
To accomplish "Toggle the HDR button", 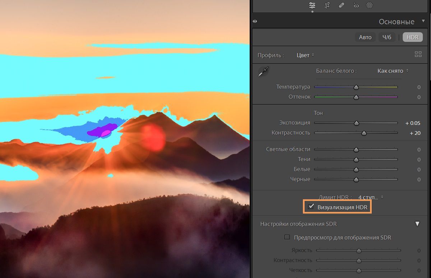I will point(413,37).
